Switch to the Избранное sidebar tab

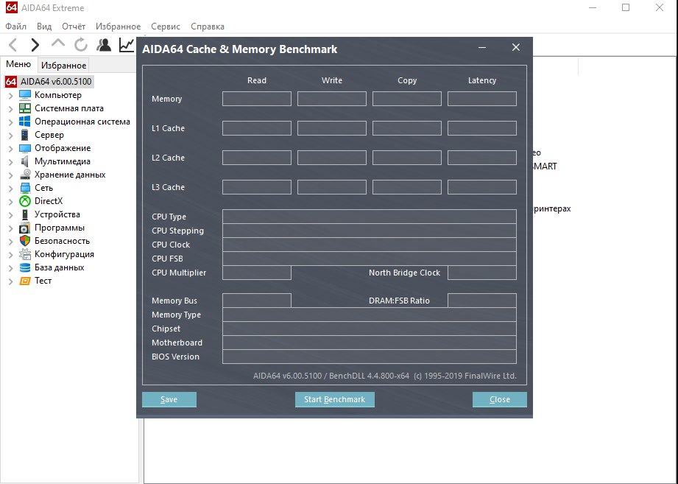click(63, 66)
